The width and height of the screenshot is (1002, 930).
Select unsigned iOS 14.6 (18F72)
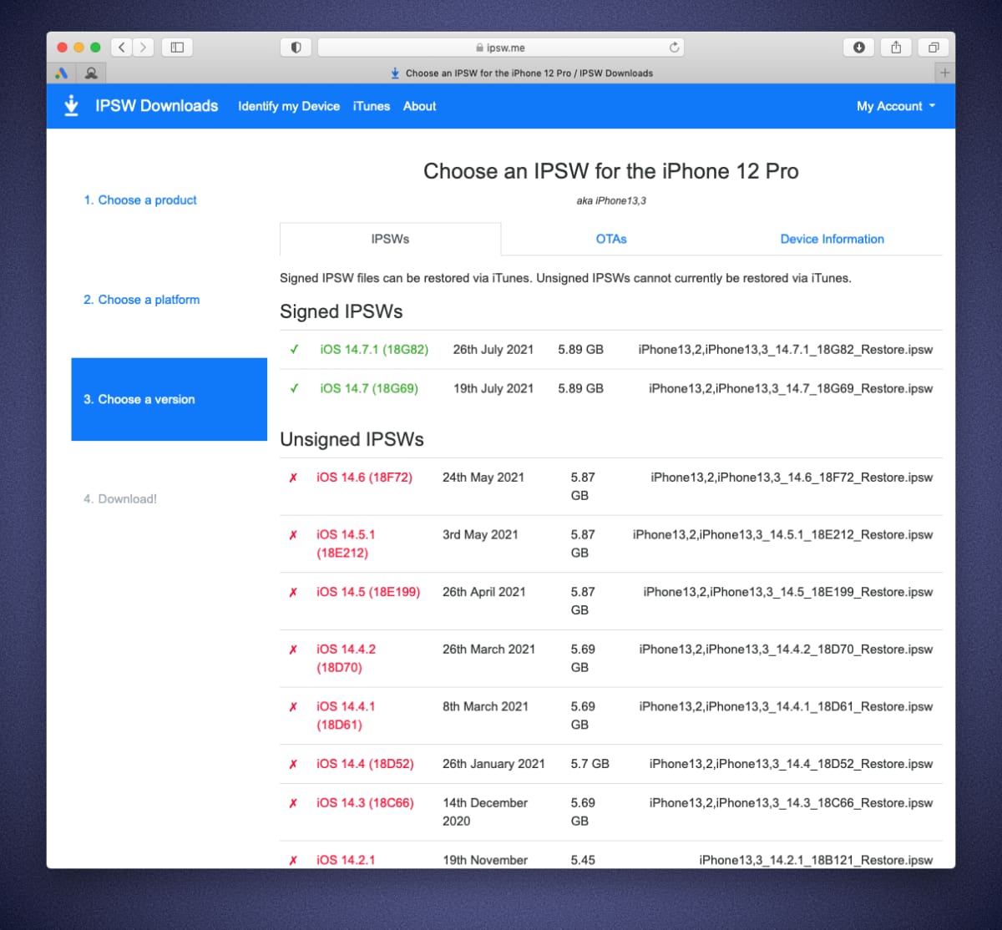click(x=364, y=478)
